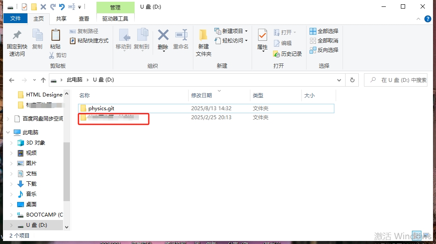Open the 新建项目 new item dropdown
Screen dimensions: 436x244
click(231, 31)
